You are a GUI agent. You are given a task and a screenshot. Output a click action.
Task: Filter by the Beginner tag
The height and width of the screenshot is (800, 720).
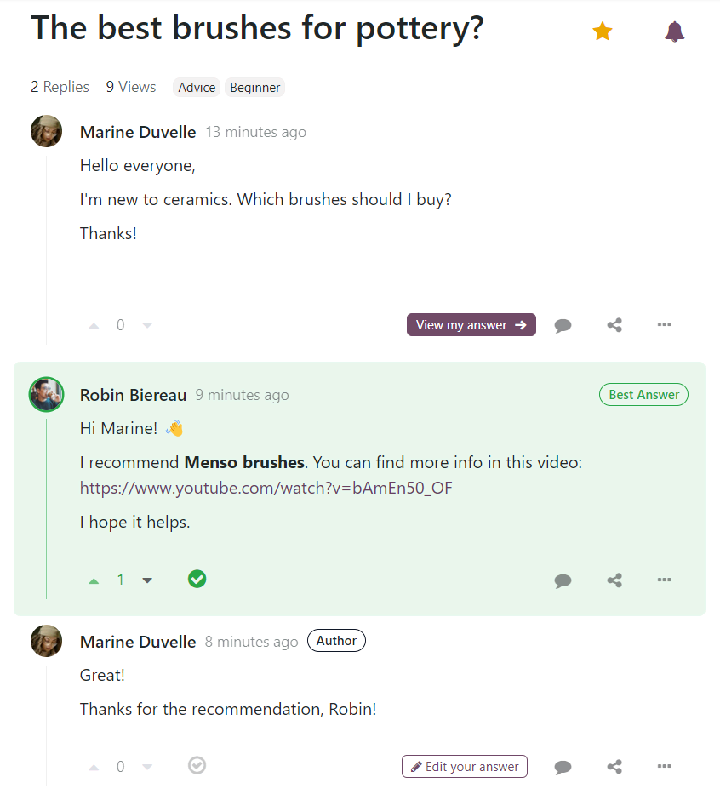254,88
